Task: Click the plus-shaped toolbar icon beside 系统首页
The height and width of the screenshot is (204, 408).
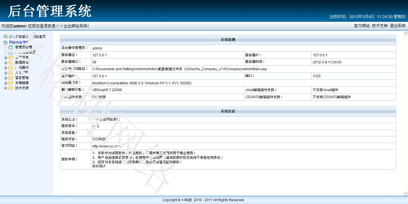Action: [x=10, y=36]
